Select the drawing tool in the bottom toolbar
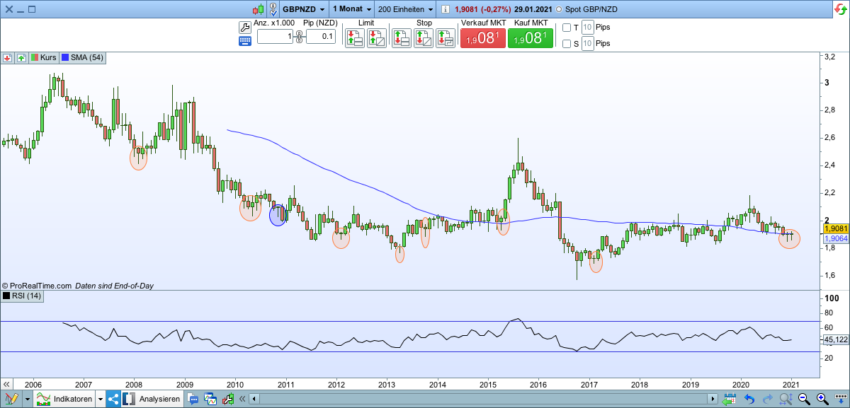The image size is (850, 408). click(x=11, y=398)
